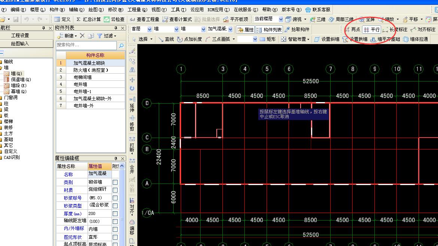Activate 两点 two-point auxiliary axis
This screenshot has width=438, height=246.
click(353, 29)
